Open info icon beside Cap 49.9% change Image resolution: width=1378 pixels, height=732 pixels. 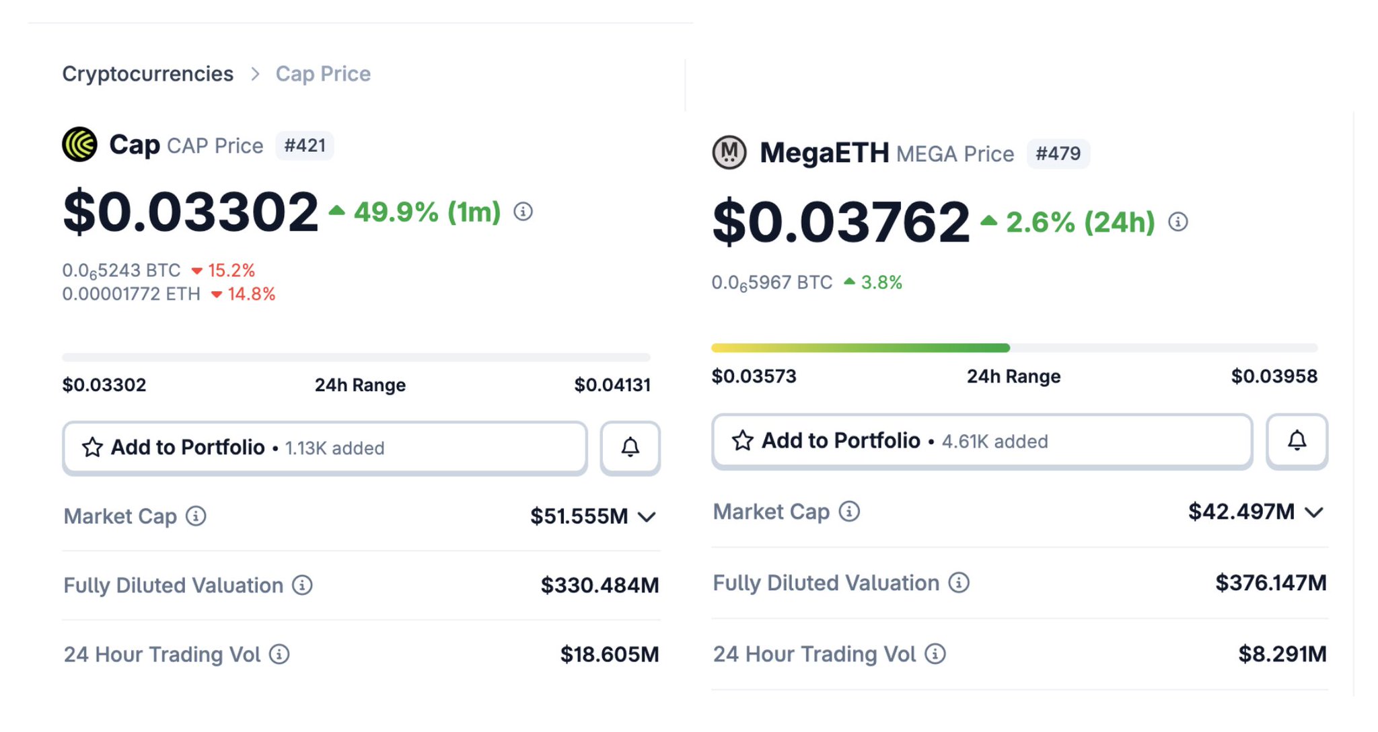click(x=523, y=212)
